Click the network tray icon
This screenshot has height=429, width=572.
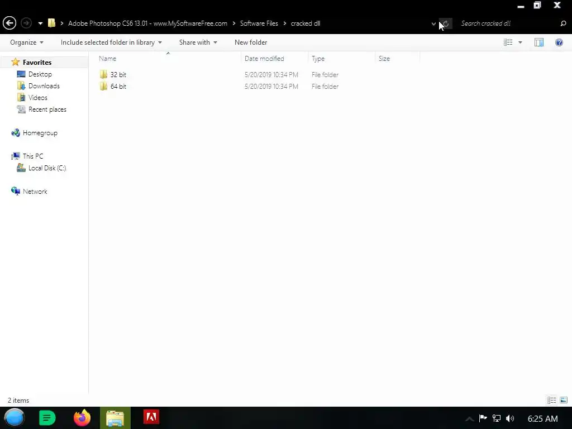point(497,418)
